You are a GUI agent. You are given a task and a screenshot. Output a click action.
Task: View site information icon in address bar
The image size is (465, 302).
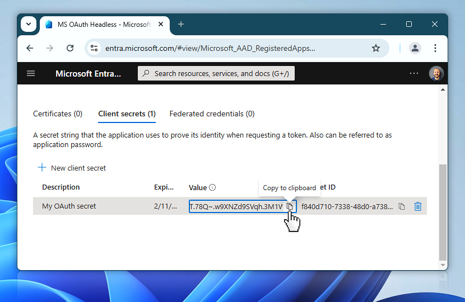[94, 48]
